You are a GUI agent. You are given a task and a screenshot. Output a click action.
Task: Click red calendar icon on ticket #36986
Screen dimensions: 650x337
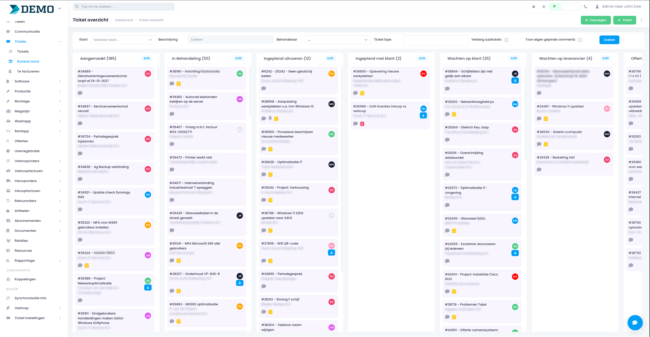[362, 124]
